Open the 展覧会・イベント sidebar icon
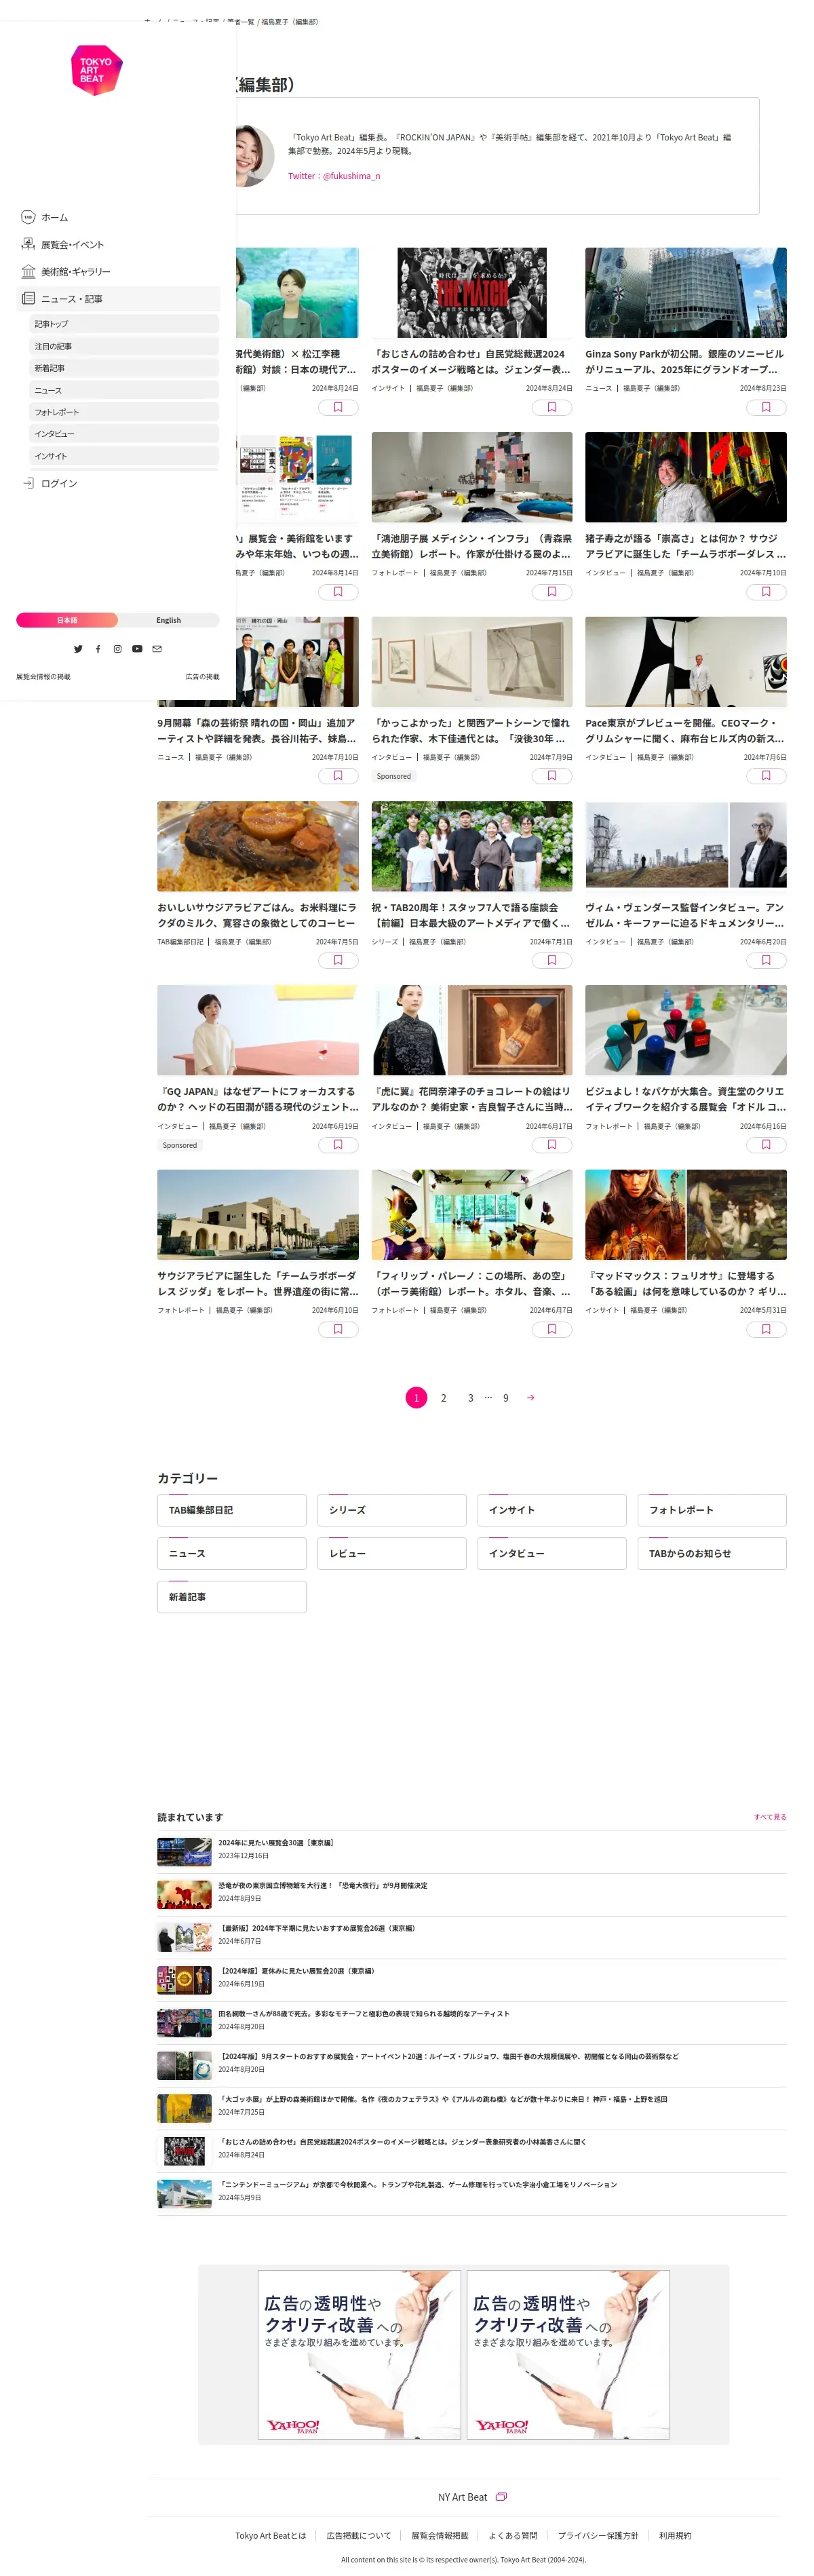 click(28, 244)
